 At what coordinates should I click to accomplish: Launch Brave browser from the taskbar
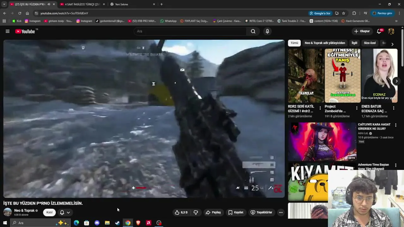tap(138, 223)
